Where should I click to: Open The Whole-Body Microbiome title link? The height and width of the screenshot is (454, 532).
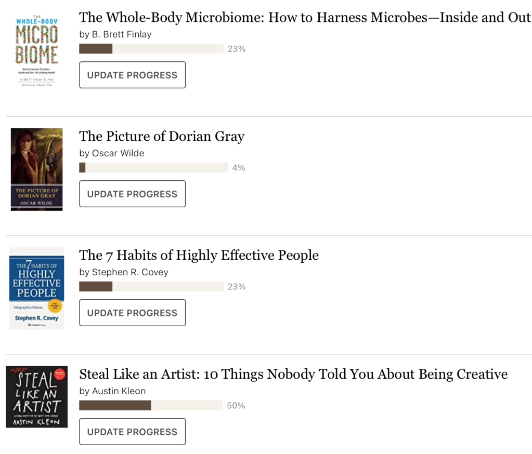[305, 18]
